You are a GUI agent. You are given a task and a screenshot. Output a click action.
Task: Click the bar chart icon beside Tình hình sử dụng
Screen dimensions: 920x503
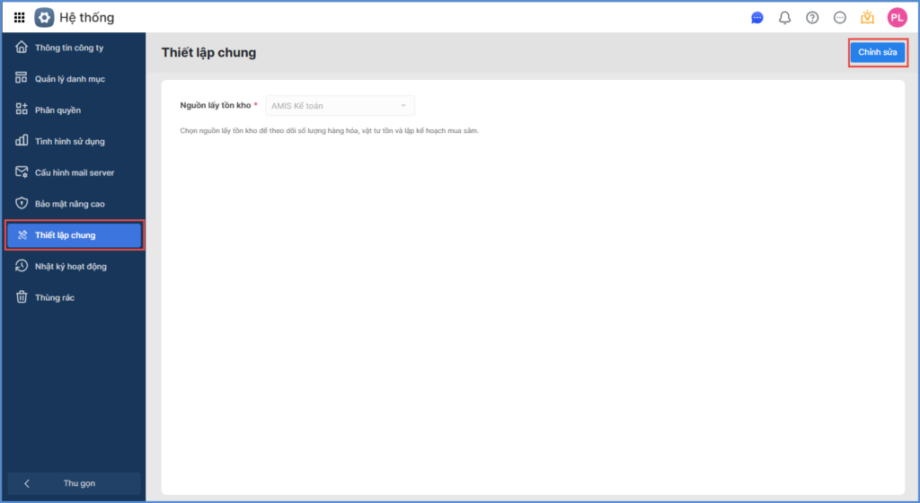22,140
